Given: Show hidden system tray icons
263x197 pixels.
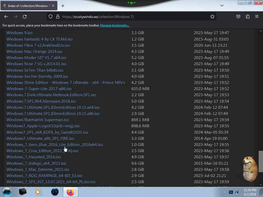Looking at the screenshot, I should coord(224,192).
